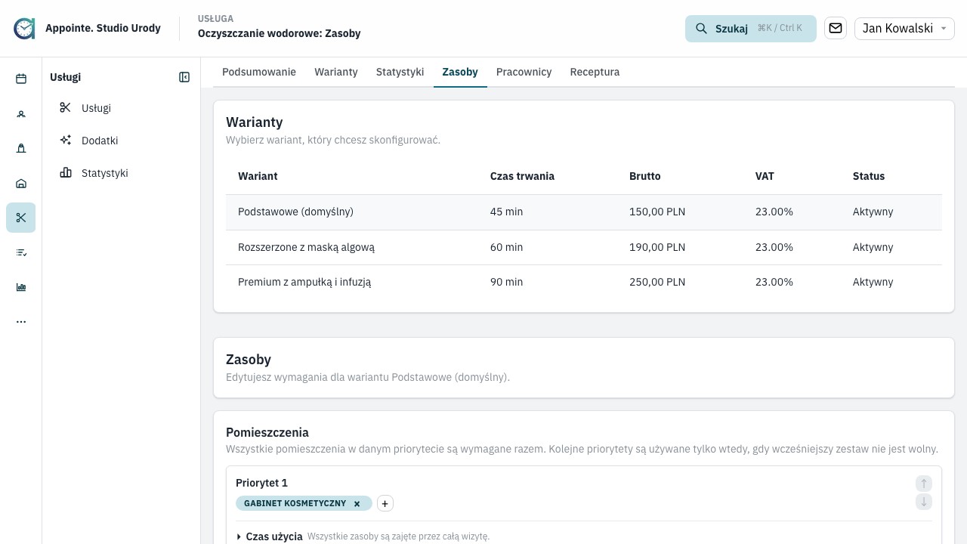Click the 45 min duration cell
This screenshot has width=967, height=544.
[506, 212]
